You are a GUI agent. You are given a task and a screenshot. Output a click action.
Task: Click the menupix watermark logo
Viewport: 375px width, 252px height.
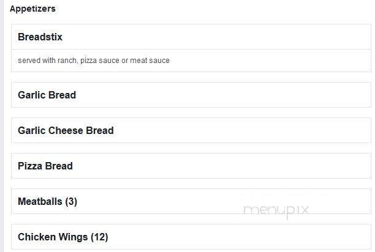click(x=276, y=211)
